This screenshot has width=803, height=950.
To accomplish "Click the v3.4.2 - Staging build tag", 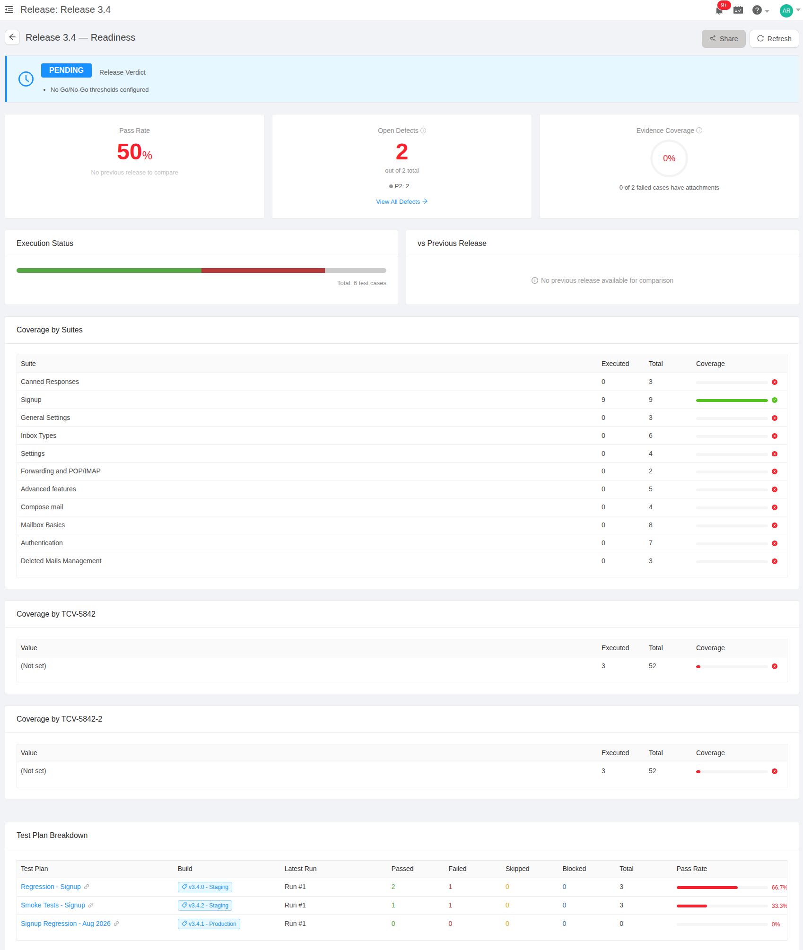I will tap(205, 906).
